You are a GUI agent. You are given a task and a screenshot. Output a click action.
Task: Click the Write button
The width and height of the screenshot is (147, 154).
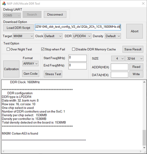tap(136, 74)
